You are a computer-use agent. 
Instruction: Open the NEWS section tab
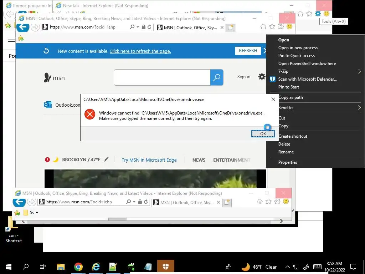pos(199,160)
